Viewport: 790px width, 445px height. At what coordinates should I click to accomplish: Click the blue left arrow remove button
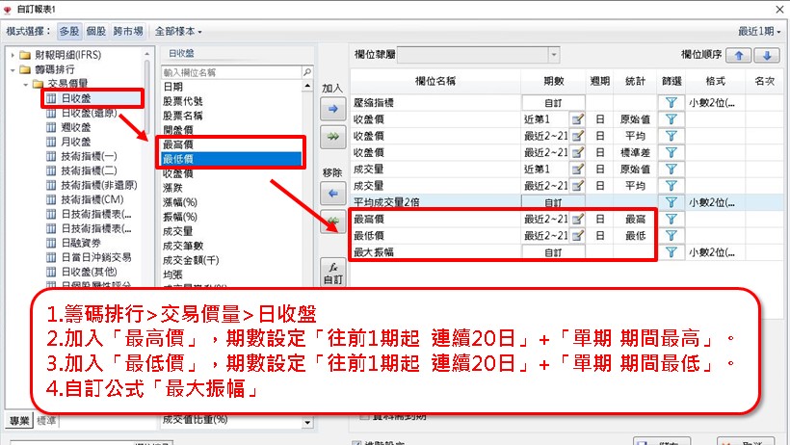[x=333, y=193]
